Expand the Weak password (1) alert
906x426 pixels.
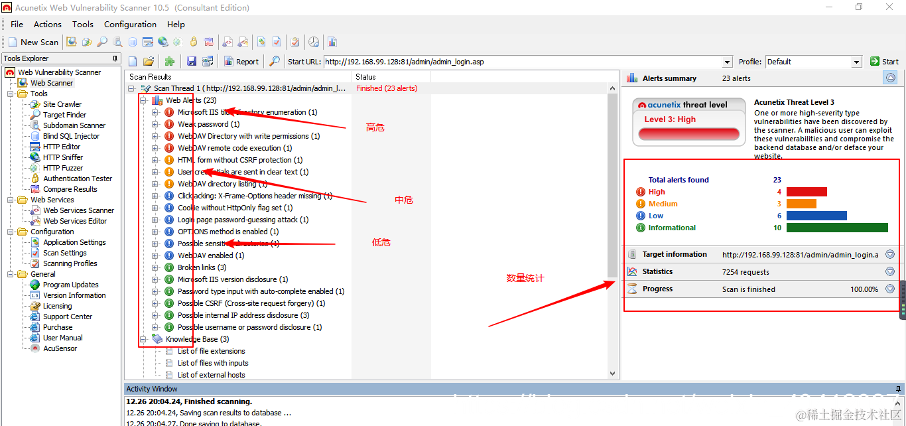[x=155, y=124]
